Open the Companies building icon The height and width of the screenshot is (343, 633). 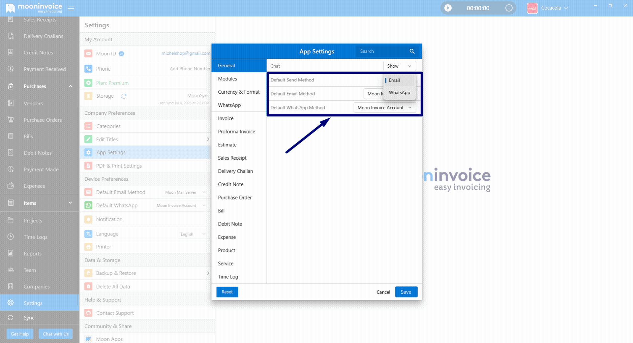coord(11,286)
